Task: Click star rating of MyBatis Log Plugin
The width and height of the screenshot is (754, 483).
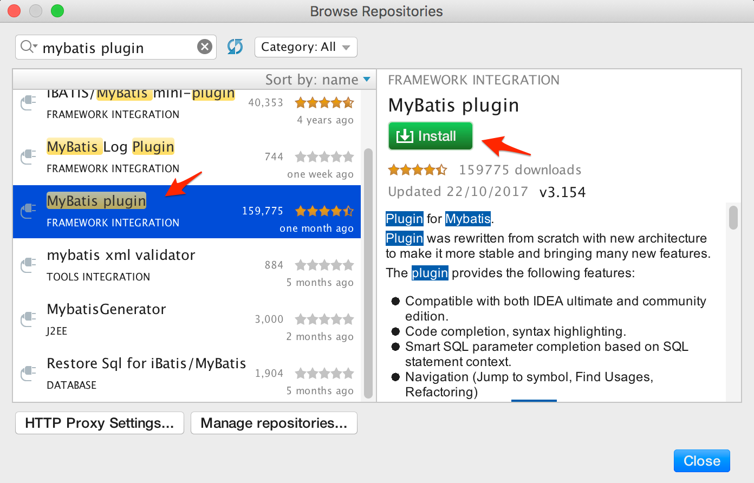Action: click(324, 157)
